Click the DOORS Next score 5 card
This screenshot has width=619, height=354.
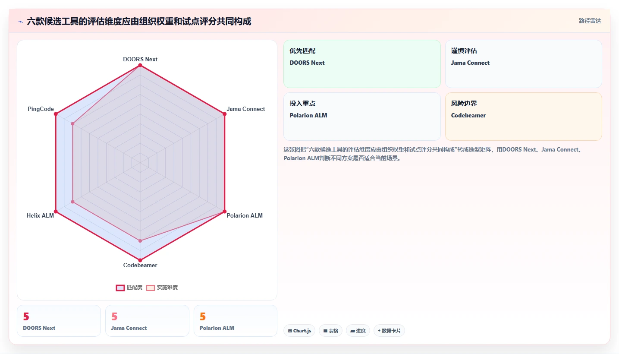click(59, 321)
